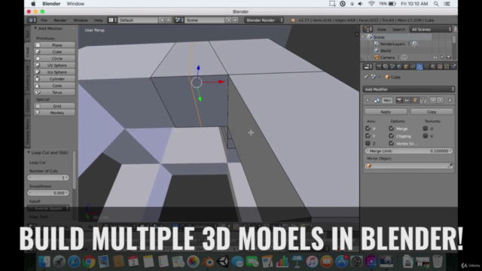The width and height of the screenshot is (482, 271).
Task: Adjust the Number of Cuts field
Action: [x=48, y=178]
